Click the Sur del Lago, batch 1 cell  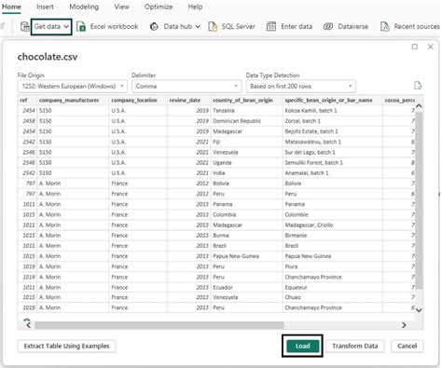(333, 153)
